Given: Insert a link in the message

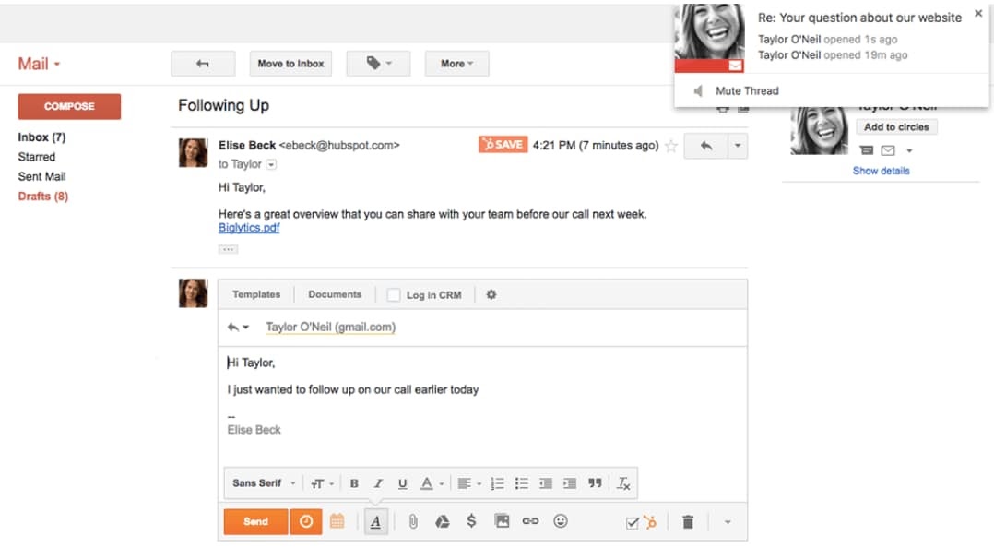Looking at the screenshot, I should click(530, 521).
